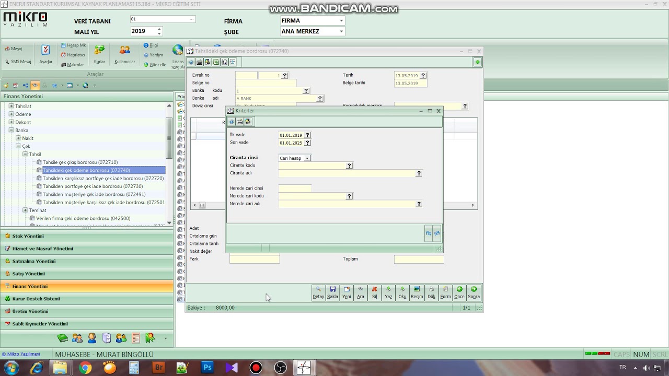Viewport: 669px width, 376px height.
Task: Open Stok Yönetimi module
Action: tap(87, 236)
